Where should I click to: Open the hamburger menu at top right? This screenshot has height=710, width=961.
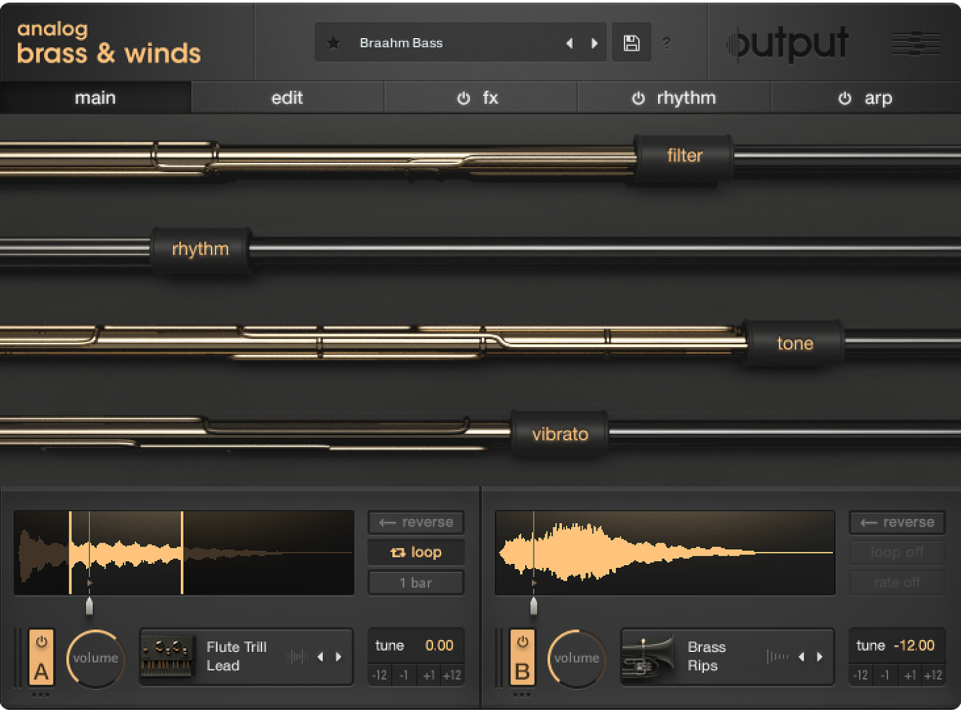916,42
